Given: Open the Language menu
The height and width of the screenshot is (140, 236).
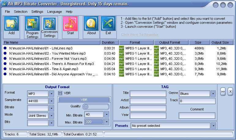Looking at the screenshot, I should pos(54,12).
